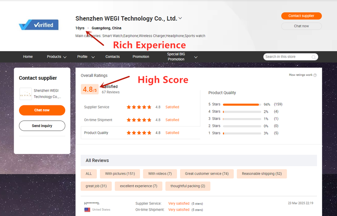Click the Supplier Service rating row label
This screenshot has height=216, width=337.
point(97,107)
